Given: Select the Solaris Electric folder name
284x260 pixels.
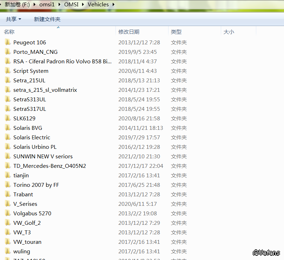Looking at the screenshot, I should (32, 137).
